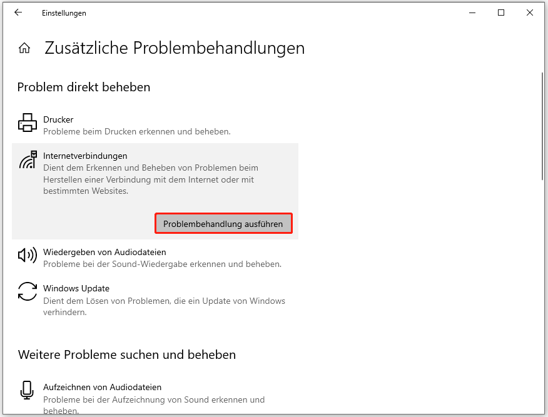Image resolution: width=548 pixels, height=417 pixels.
Task: Click the printer icon beside Drucker
Action: coord(28,123)
